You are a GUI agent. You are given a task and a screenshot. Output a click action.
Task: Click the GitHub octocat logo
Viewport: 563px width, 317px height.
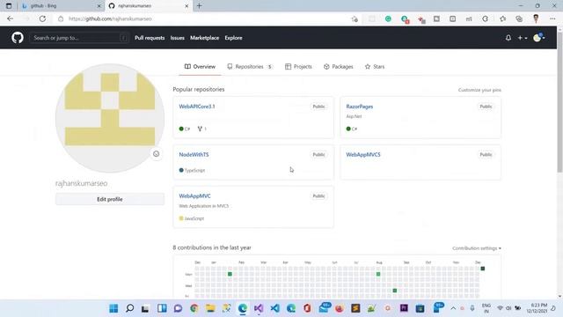coord(18,37)
